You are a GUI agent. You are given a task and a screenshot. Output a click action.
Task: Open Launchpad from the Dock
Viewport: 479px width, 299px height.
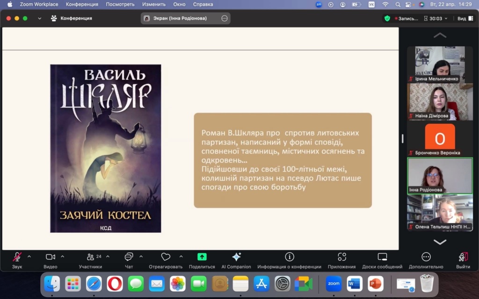tap(73, 284)
